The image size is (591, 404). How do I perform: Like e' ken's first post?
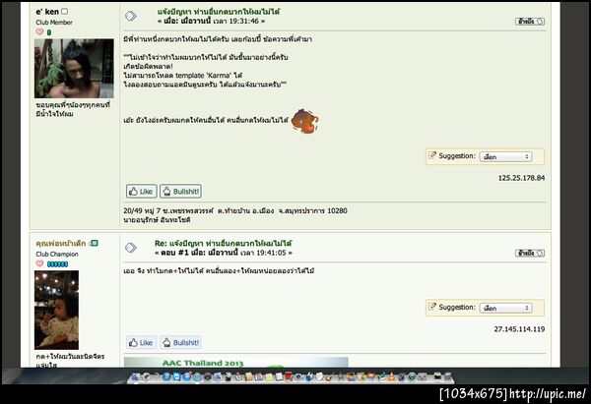click(x=141, y=192)
